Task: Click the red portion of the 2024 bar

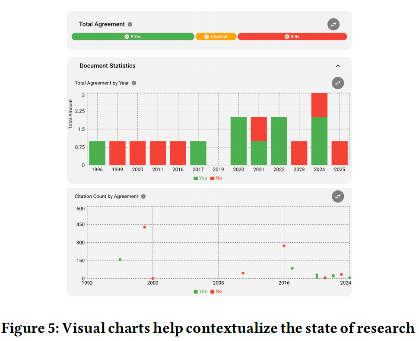Action: (319, 105)
